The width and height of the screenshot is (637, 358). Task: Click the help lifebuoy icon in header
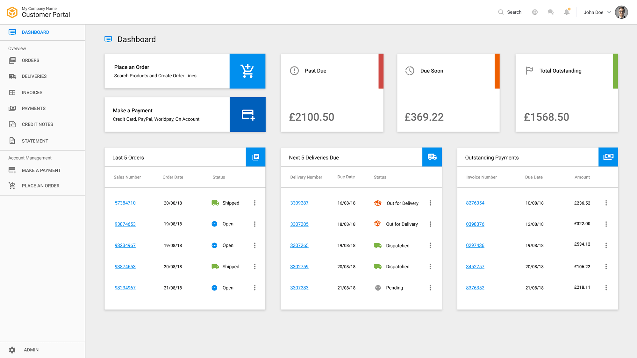(x=535, y=12)
